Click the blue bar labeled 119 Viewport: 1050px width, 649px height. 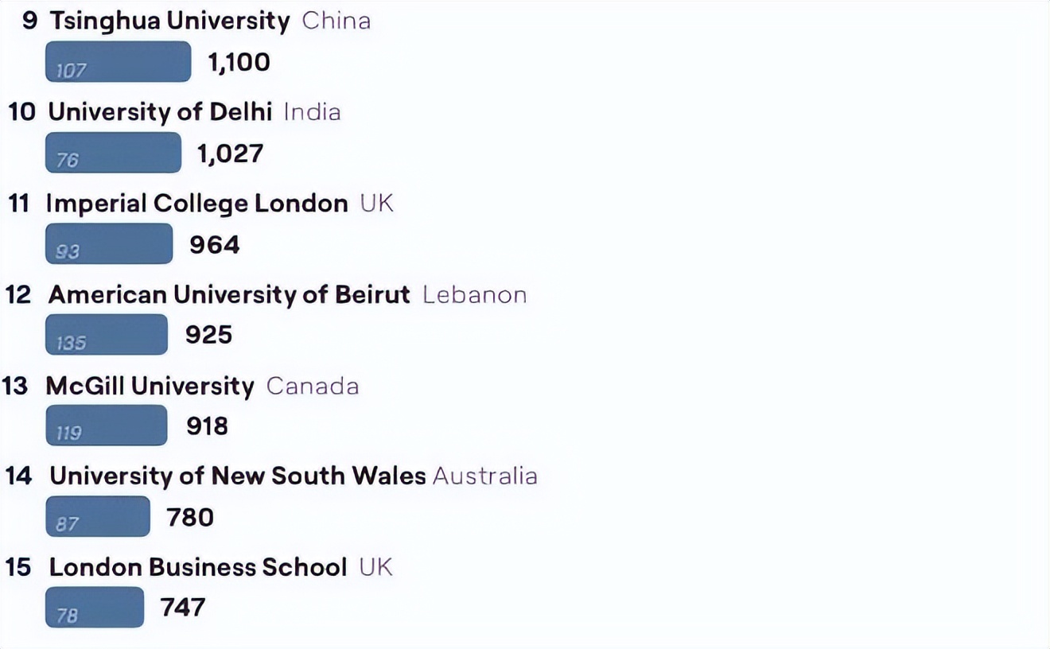click(x=106, y=426)
